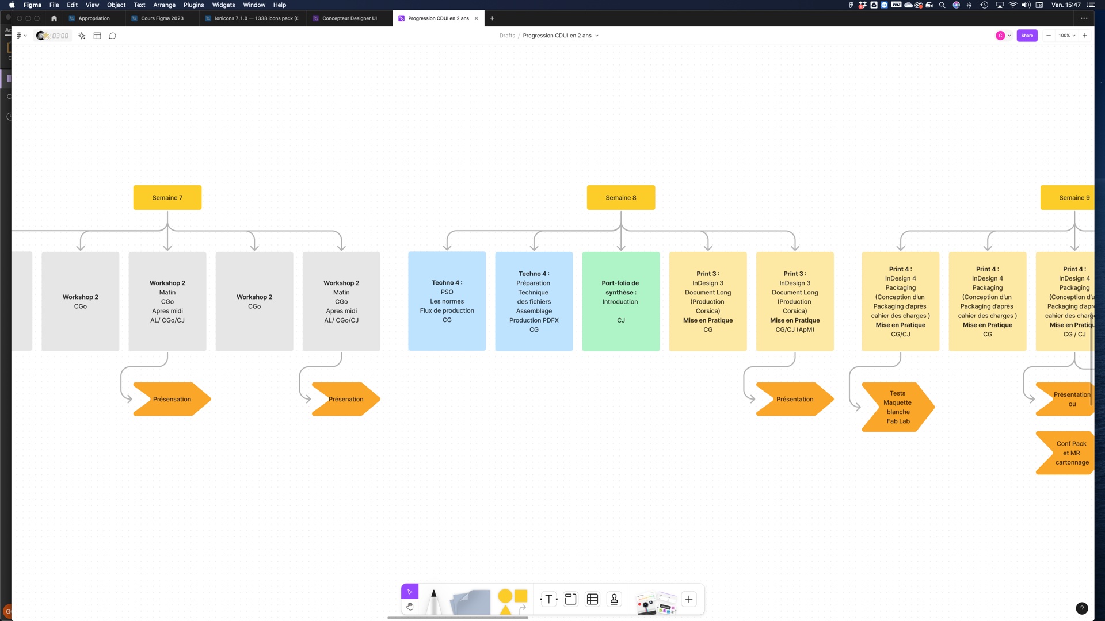Select the Hand tool
Screen dimensions: 1105x621
click(x=410, y=607)
